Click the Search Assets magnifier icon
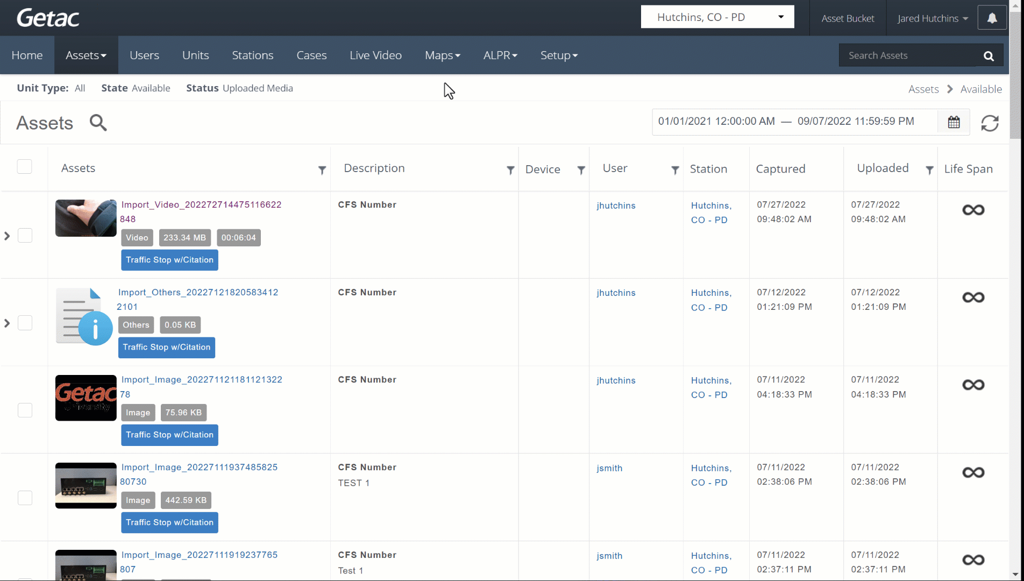This screenshot has height=581, width=1024. coord(989,55)
